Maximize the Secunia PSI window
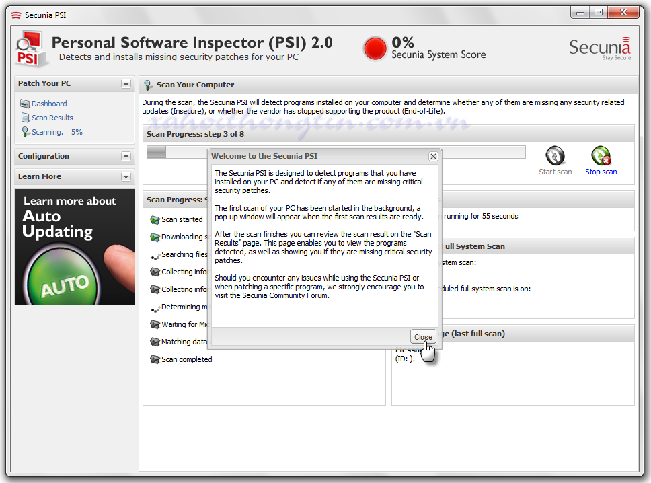 click(599, 13)
